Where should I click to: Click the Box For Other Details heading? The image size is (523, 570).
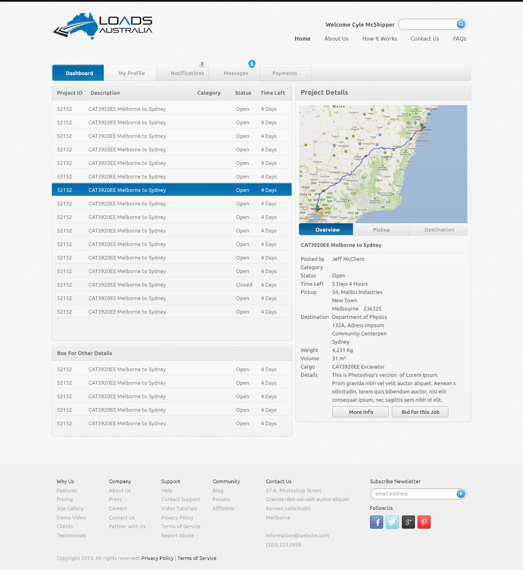click(x=85, y=353)
